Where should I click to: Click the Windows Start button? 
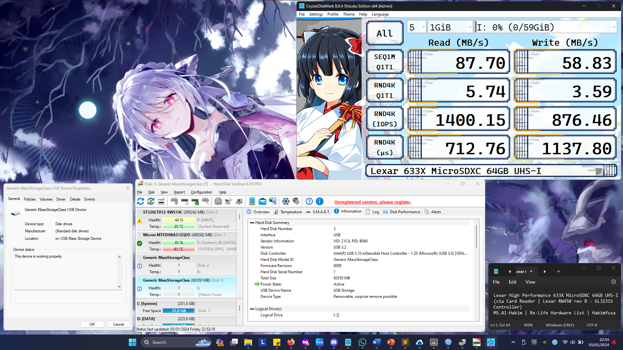coord(132,342)
